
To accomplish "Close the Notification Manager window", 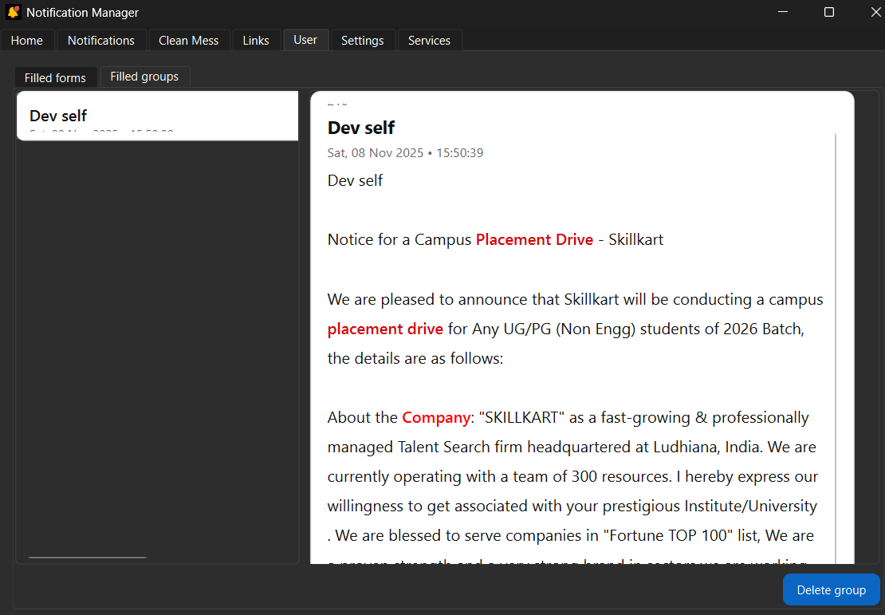I will click(x=875, y=12).
